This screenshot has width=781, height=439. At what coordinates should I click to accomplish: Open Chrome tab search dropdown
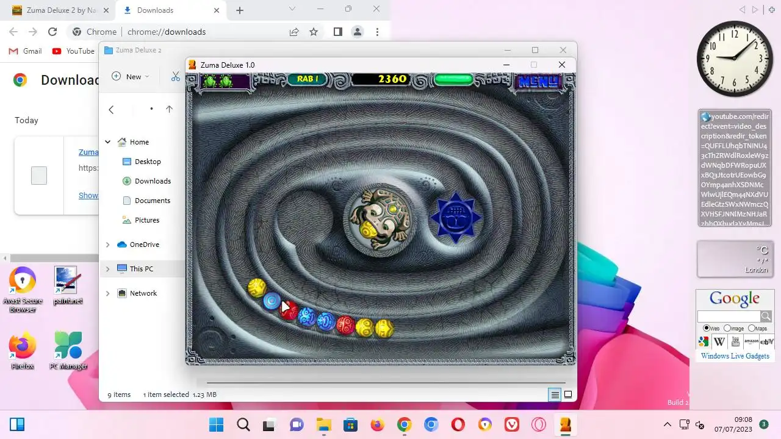pyautogui.click(x=292, y=9)
